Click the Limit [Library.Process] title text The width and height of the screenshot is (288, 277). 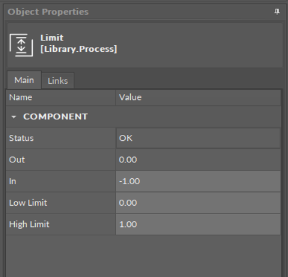pyautogui.click(x=79, y=43)
